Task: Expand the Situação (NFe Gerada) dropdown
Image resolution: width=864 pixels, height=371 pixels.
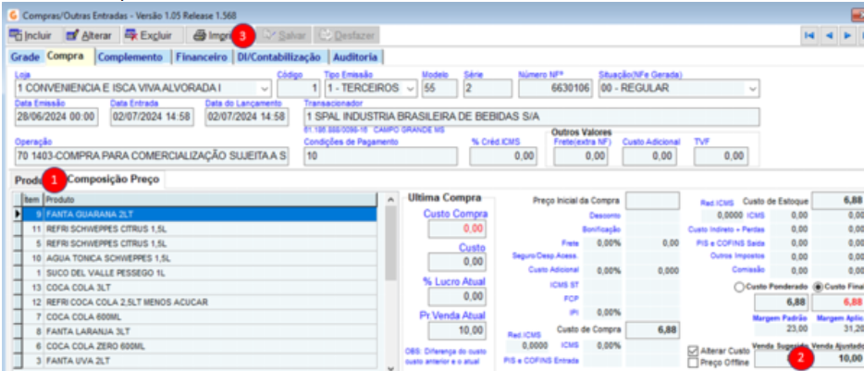Action: (752, 88)
